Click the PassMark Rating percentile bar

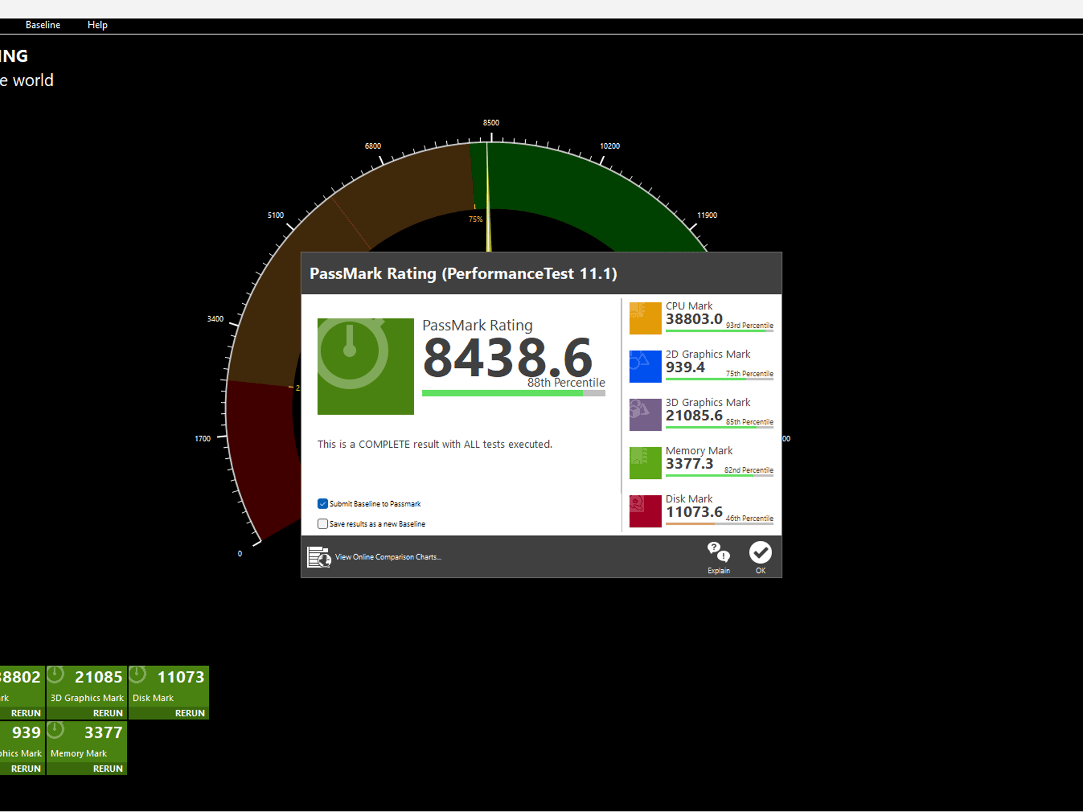(513, 393)
